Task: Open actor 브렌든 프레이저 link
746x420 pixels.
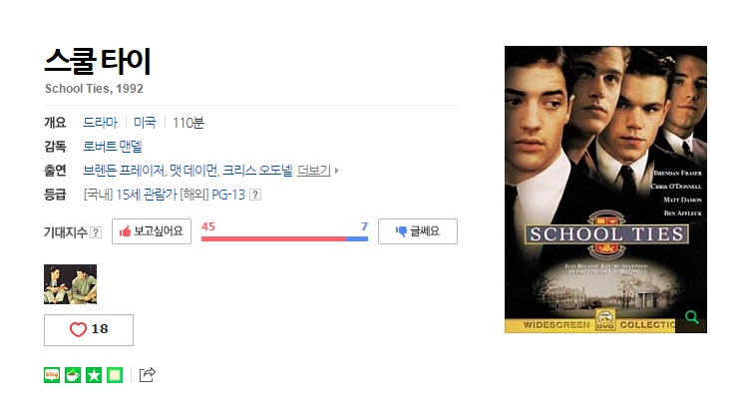Action: 124,171
